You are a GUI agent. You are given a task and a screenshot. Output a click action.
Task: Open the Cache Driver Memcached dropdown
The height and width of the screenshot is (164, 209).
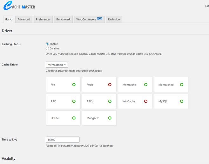[x=57, y=65]
